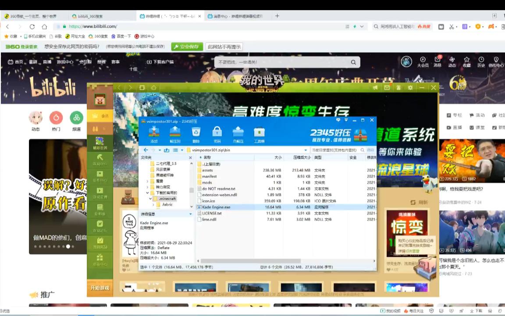Click the 自解压 (Self-extract) icon
Viewport: 505px width, 316px height.
(x=238, y=132)
